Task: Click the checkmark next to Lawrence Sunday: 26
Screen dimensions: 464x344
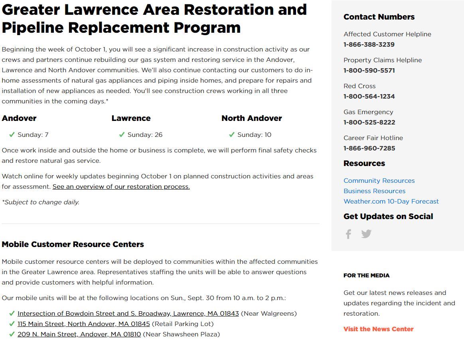Action: pos(122,135)
